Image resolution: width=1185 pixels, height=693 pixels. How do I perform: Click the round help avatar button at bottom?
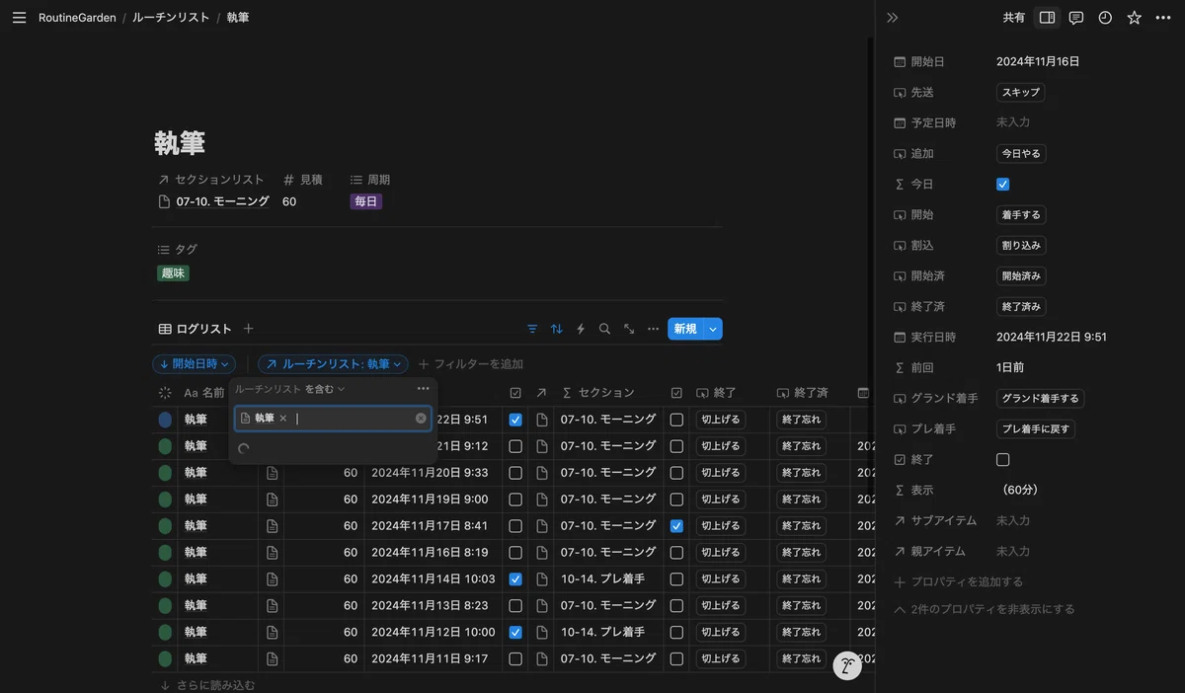tap(847, 666)
